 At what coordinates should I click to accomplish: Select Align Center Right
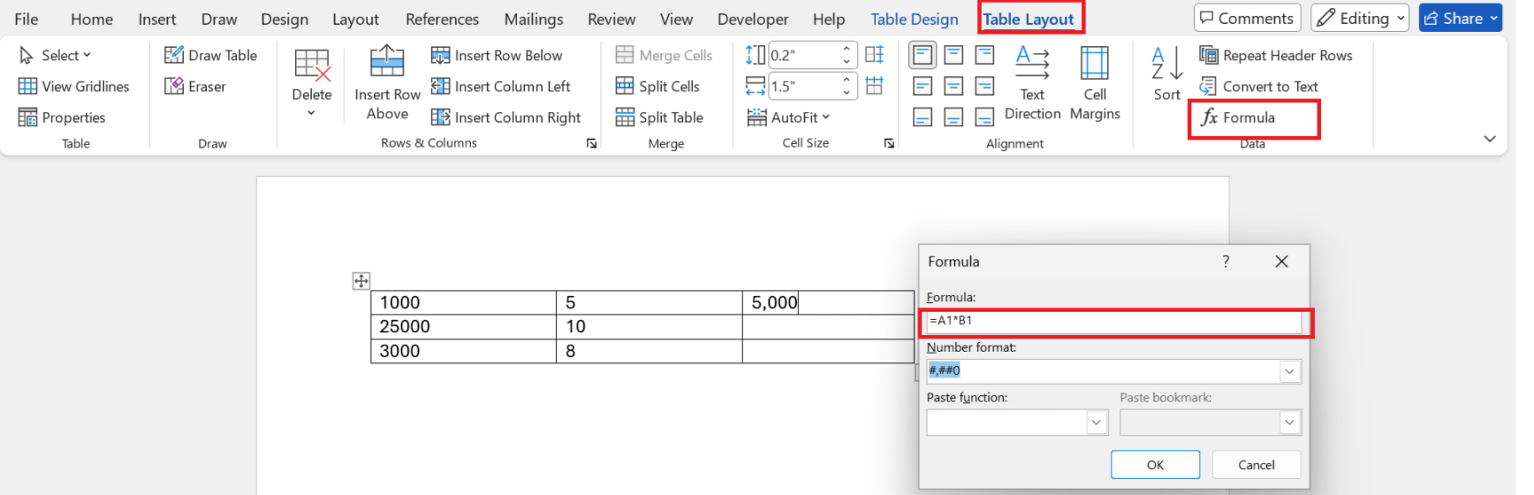pos(984,86)
